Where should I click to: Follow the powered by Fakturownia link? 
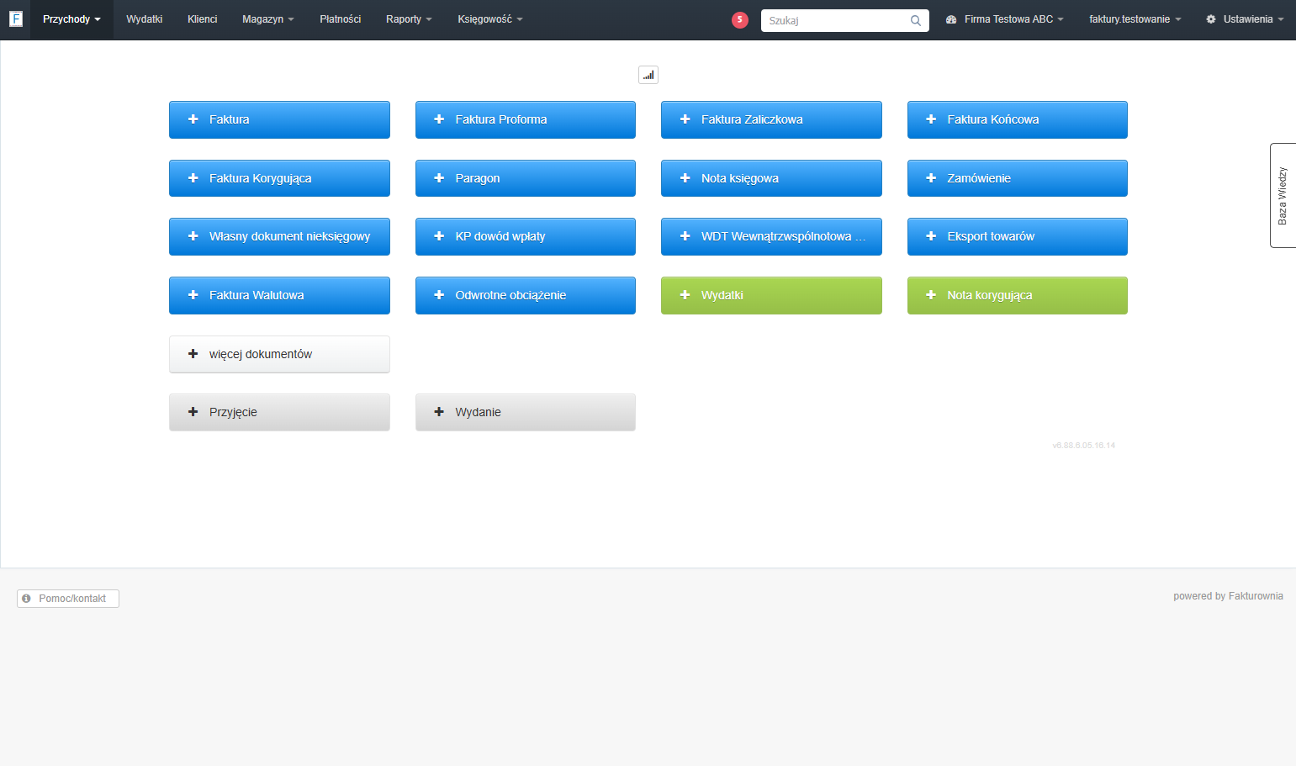pos(1228,596)
